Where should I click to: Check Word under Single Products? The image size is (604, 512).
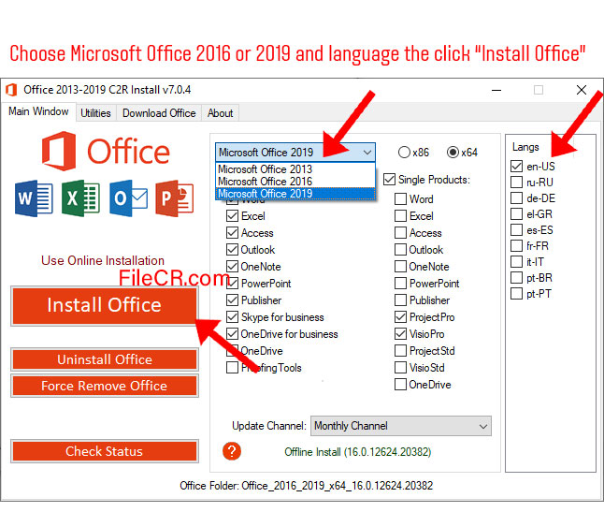point(400,199)
